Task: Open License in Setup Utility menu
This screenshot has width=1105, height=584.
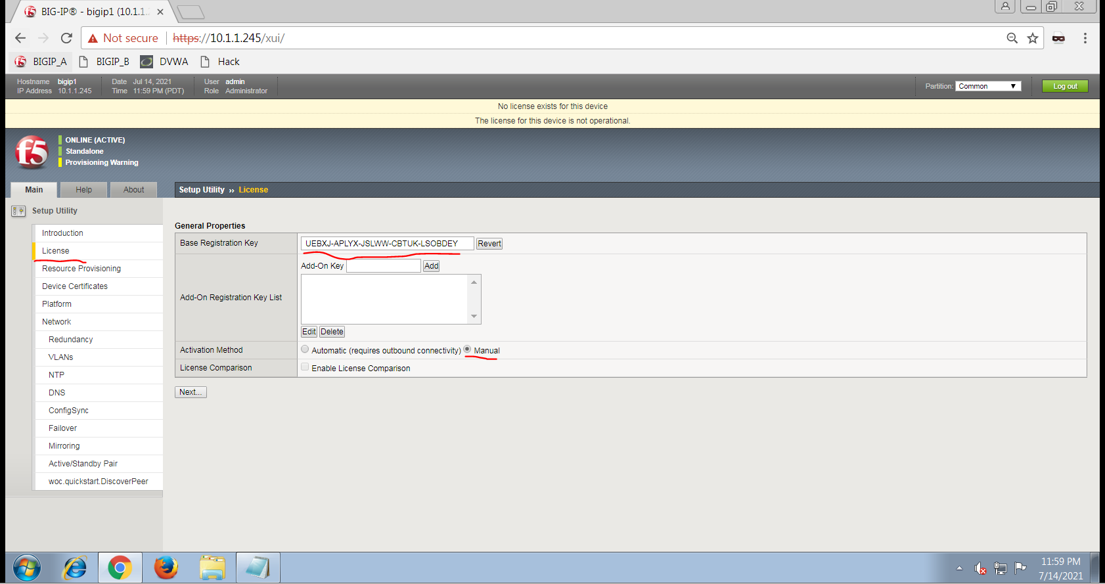Action: coord(99,251)
